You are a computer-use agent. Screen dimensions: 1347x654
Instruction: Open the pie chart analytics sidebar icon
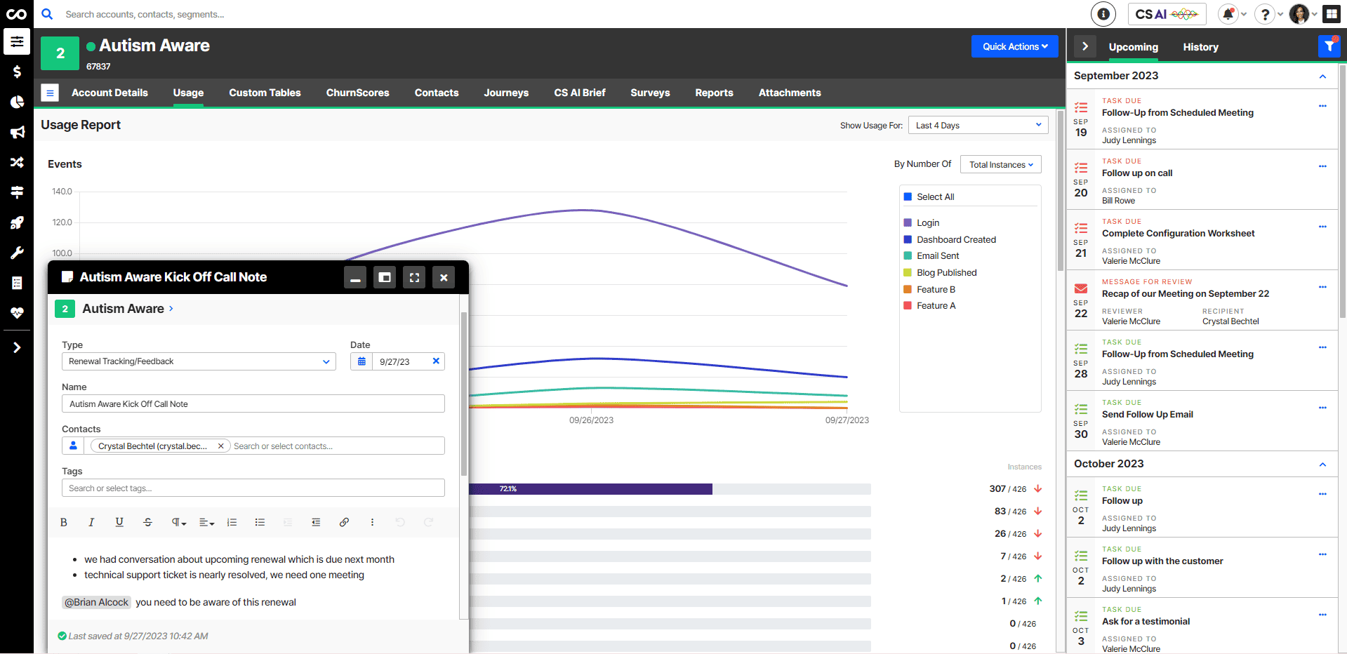[17, 102]
